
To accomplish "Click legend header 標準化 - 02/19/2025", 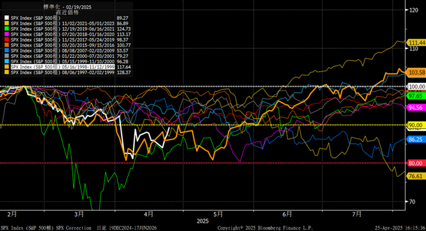I will [x=67, y=7].
